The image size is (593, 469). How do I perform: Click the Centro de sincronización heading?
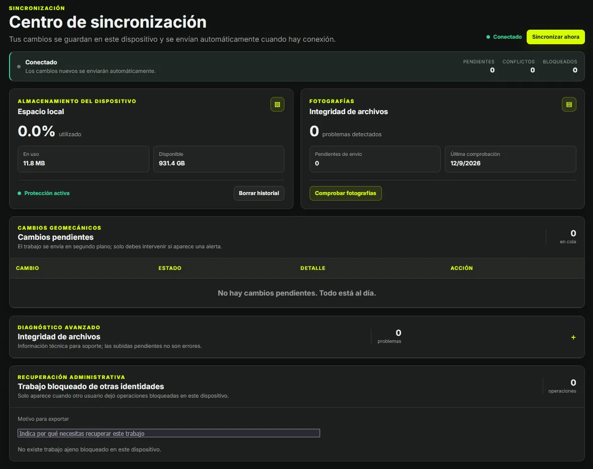[x=108, y=22]
